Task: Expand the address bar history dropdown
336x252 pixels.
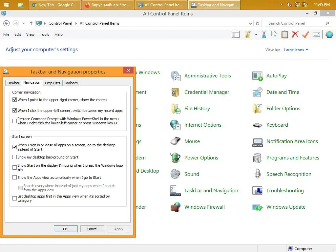Action: 250,23
